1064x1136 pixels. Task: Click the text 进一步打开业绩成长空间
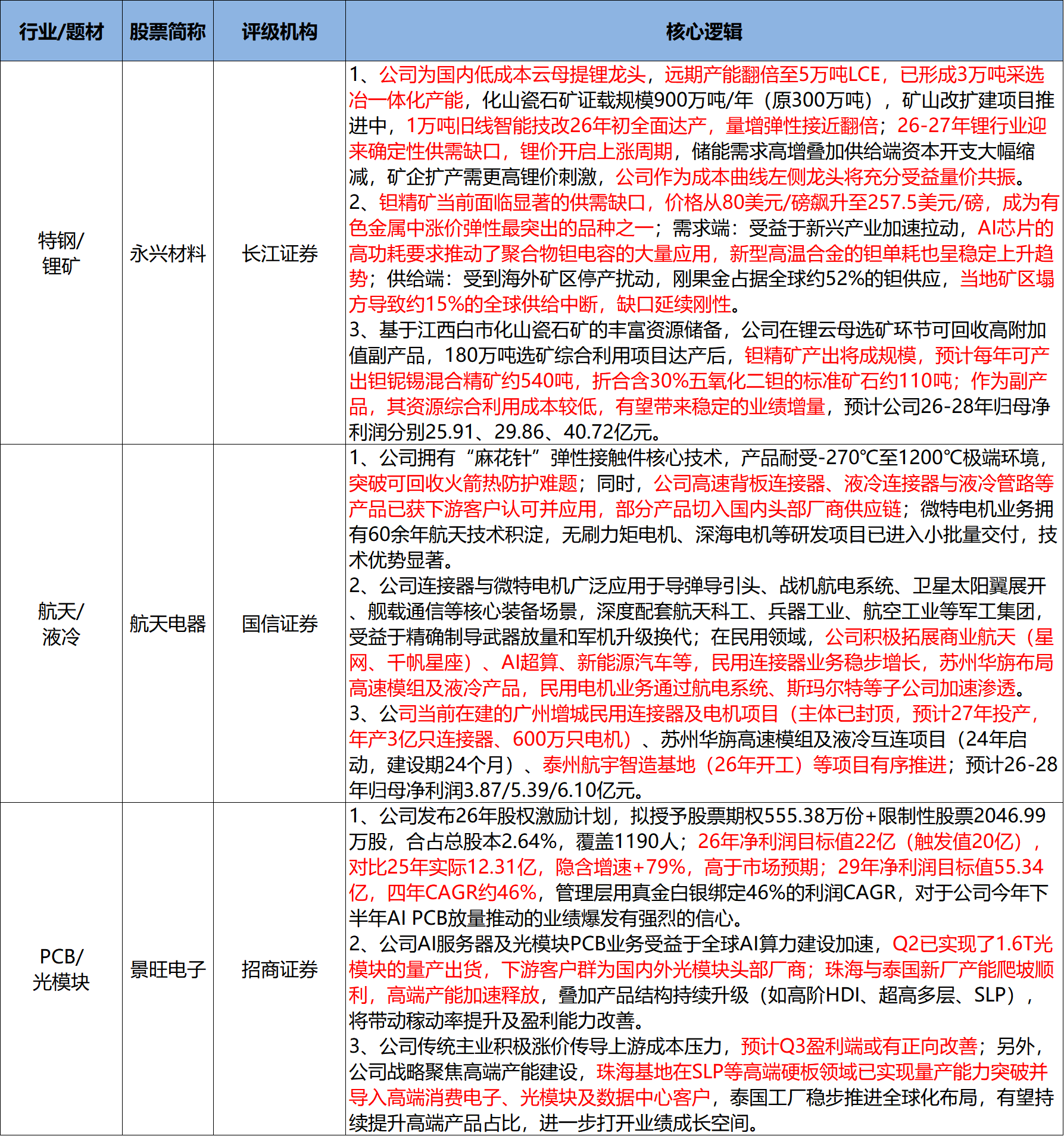pos(643,1123)
